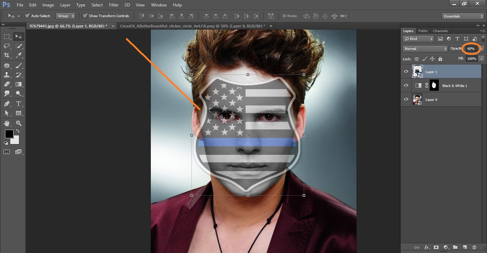Open the Normal blend mode dropdown
Viewport: 487px width, 253px height.
pyautogui.click(x=425, y=48)
